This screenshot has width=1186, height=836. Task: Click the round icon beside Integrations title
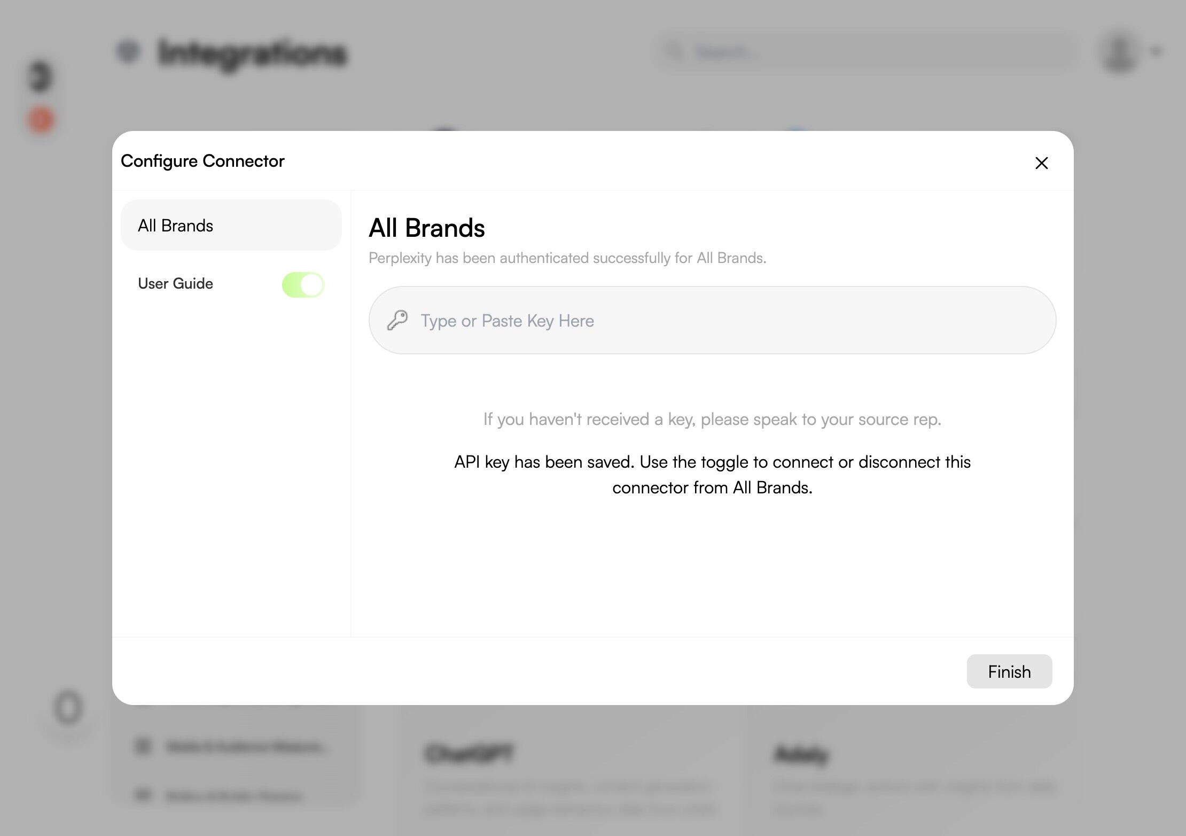click(128, 51)
